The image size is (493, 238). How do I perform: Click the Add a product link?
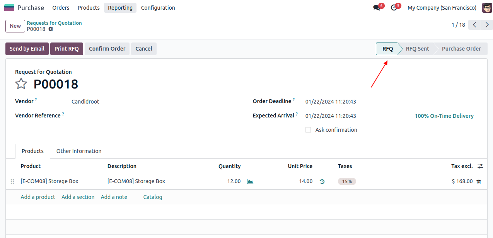coord(38,197)
